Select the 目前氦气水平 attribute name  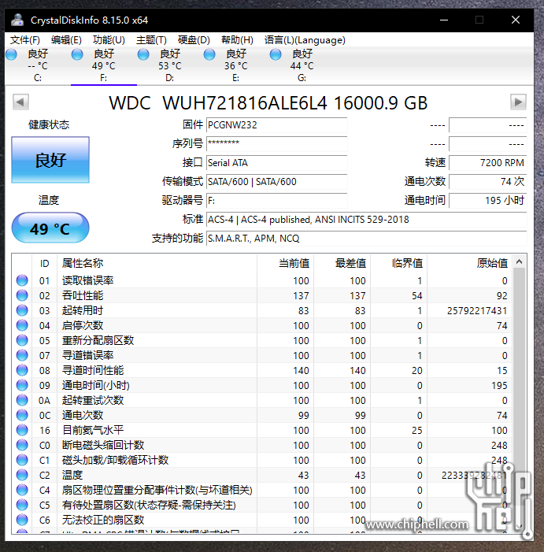(93, 430)
